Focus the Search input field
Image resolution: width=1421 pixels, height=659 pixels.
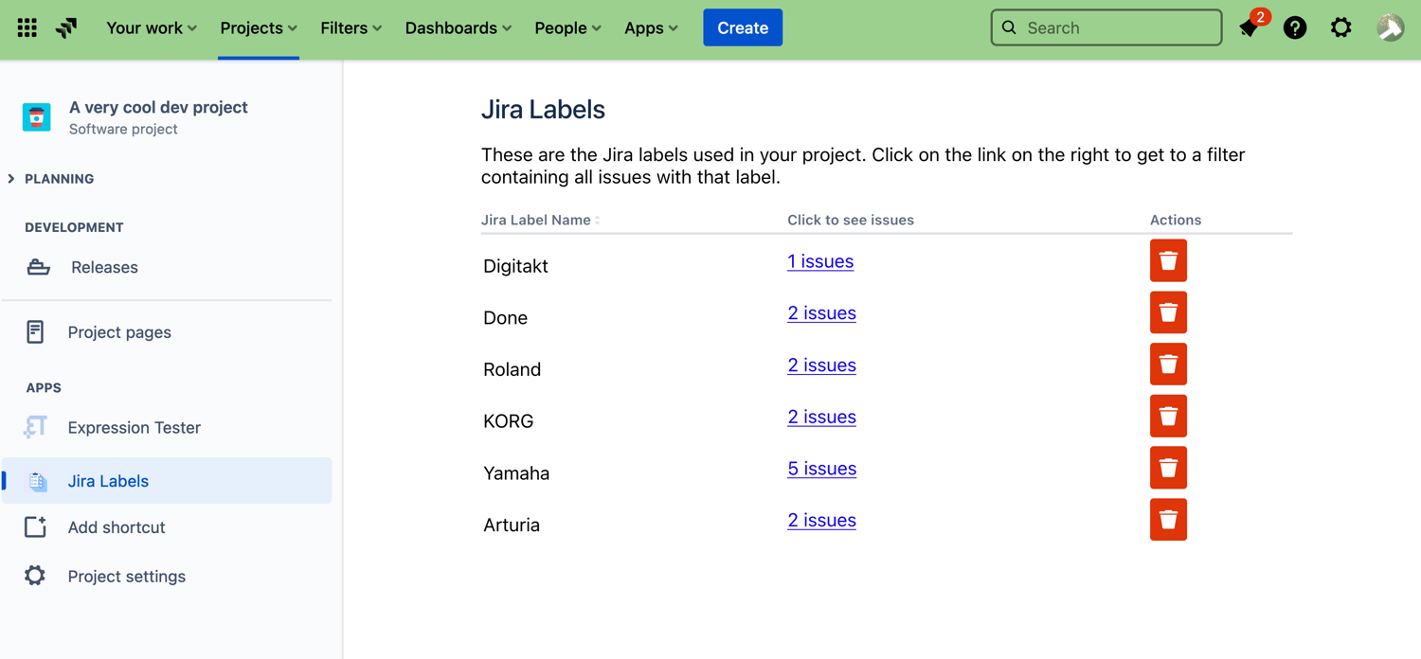[x=1106, y=27]
